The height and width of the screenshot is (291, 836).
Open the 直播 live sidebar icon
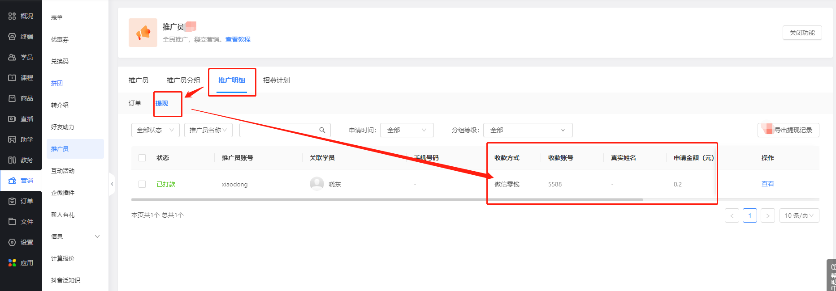tap(12, 119)
